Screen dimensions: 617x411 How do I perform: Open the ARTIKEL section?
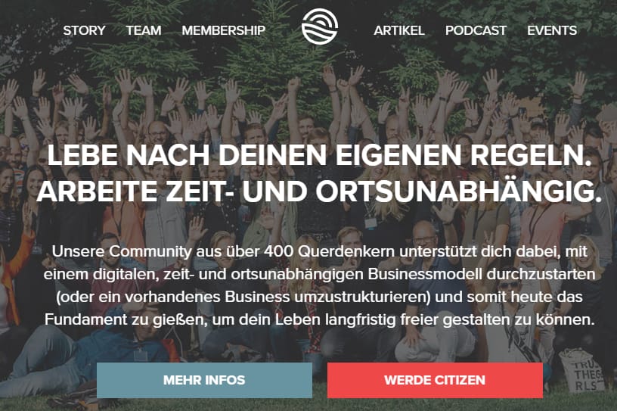coord(399,30)
